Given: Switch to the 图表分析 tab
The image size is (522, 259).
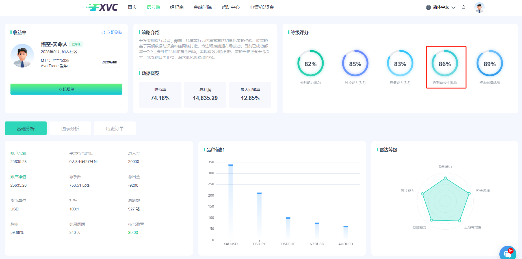Looking at the screenshot, I should pyautogui.click(x=70, y=129).
